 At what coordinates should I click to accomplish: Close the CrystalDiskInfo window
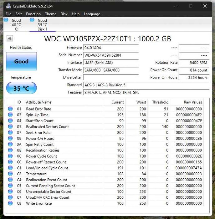[205, 6]
